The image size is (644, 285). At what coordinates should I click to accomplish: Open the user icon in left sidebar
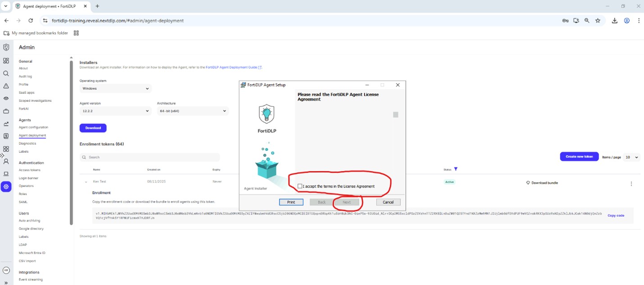point(6,161)
